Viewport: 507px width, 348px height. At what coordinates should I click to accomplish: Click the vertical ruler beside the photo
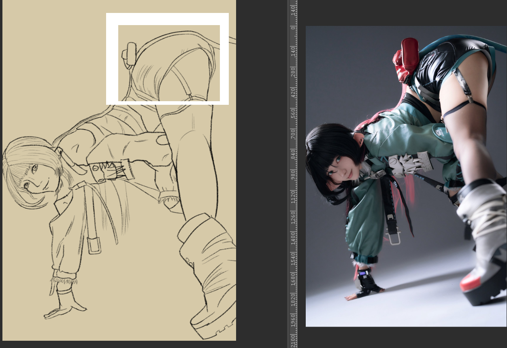(x=293, y=174)
